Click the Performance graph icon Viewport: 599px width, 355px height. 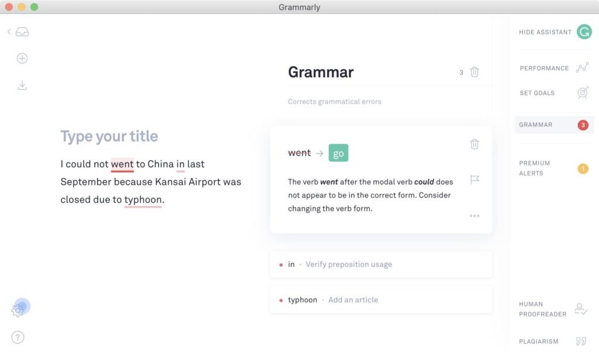[x=583, y=68]
